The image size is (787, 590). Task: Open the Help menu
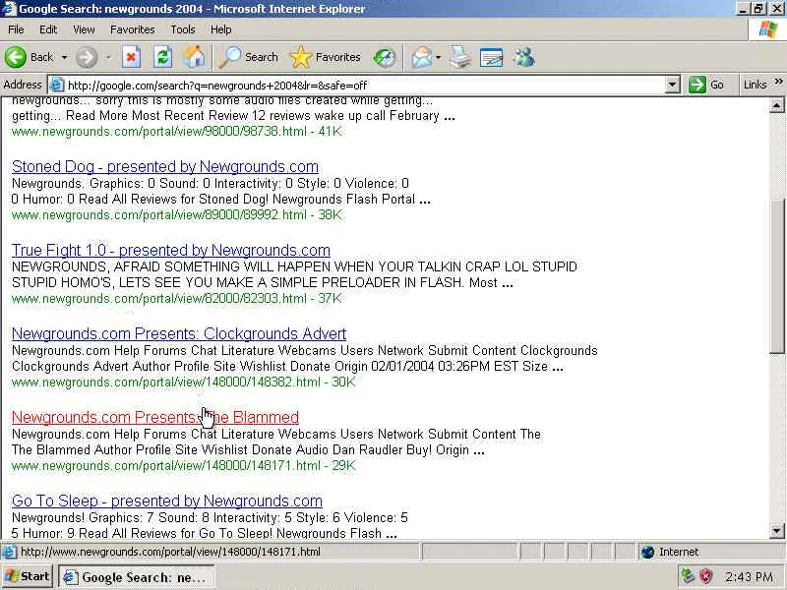pos(220,29)
